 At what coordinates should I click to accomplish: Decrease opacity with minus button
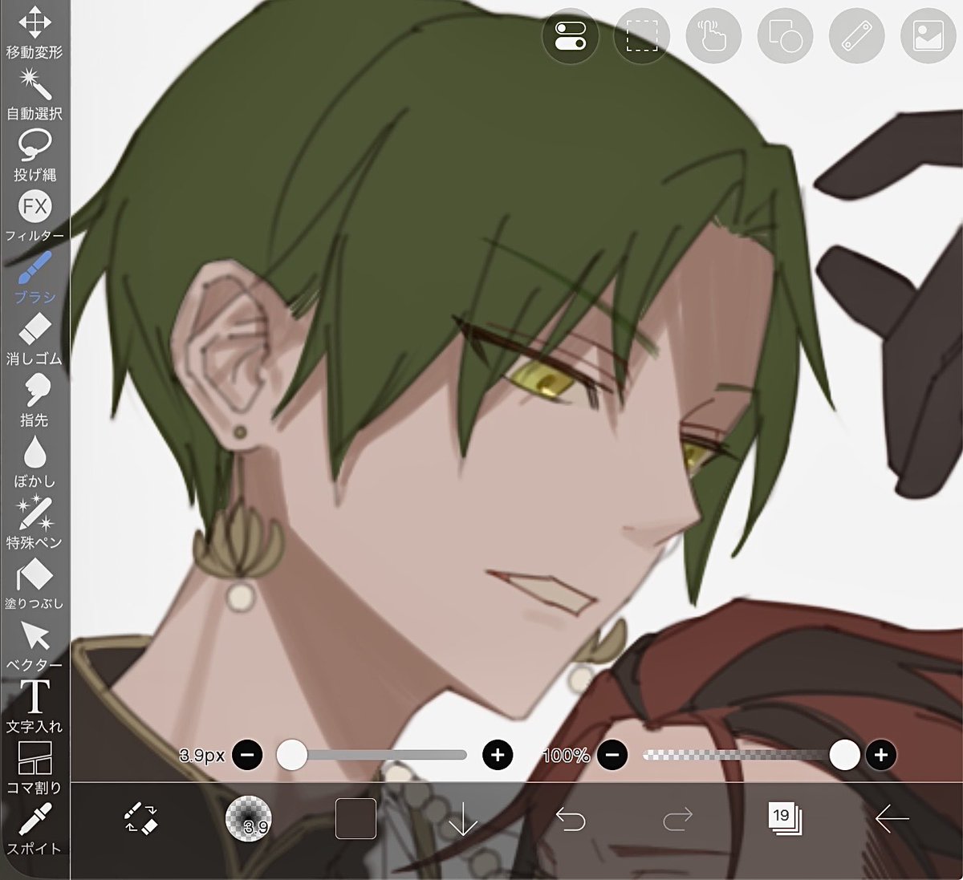[612, 755]
